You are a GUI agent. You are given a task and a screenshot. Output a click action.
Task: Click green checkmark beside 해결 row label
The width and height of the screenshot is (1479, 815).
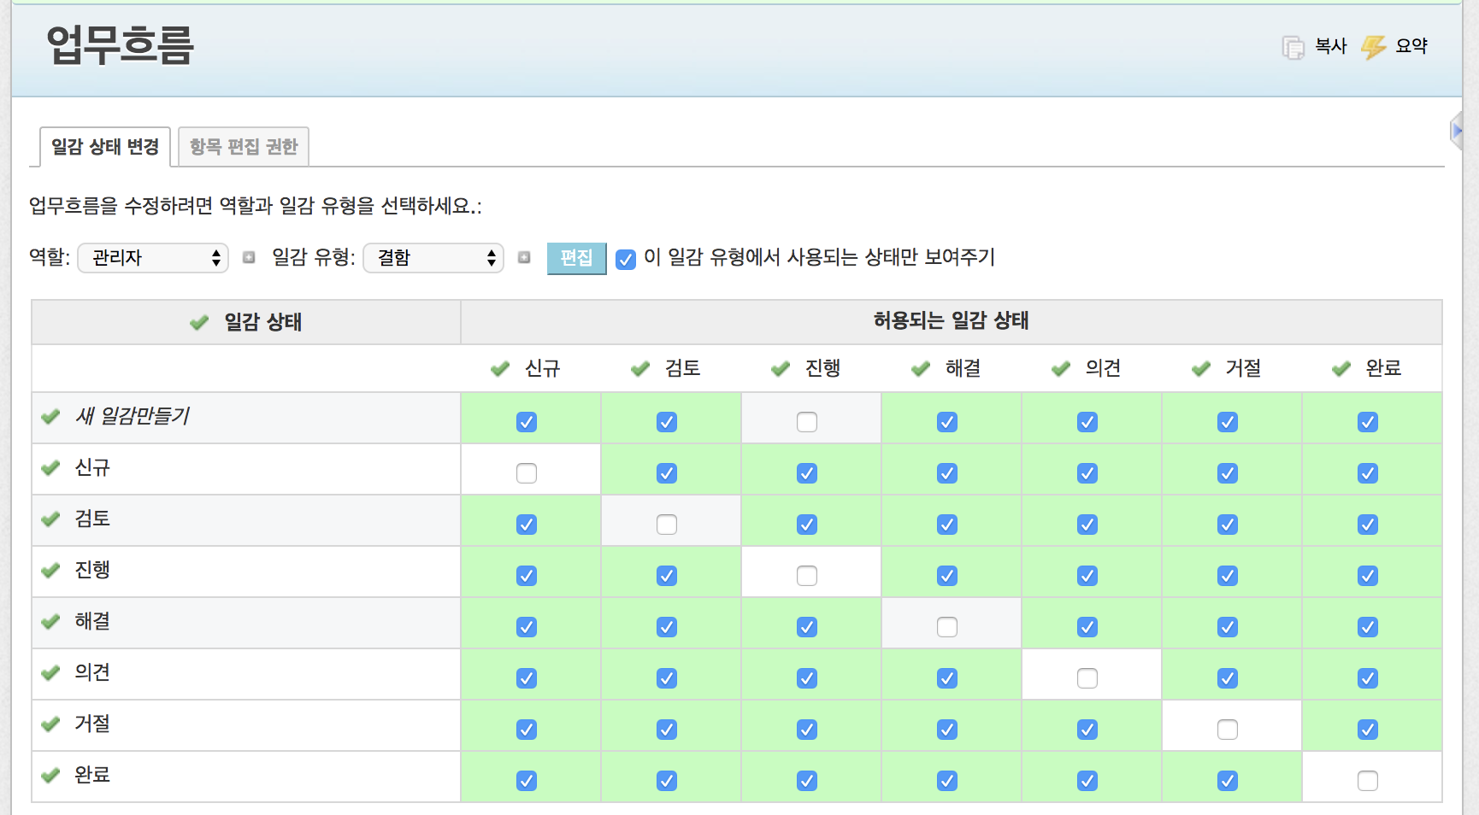point(50,621)
